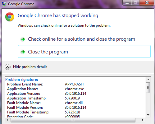Choose Close the program

click(x=84, y=52)
